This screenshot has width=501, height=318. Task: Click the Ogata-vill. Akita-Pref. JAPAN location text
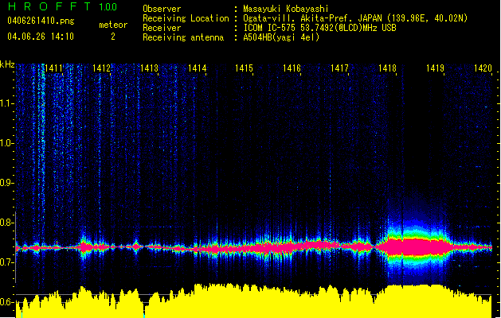355,18
